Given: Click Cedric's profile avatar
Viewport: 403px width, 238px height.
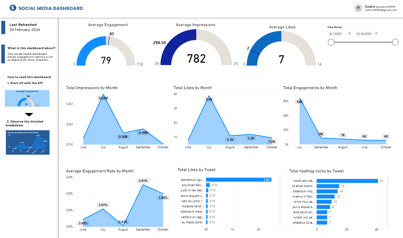Looking at the screenshot, I should [358, 8].
